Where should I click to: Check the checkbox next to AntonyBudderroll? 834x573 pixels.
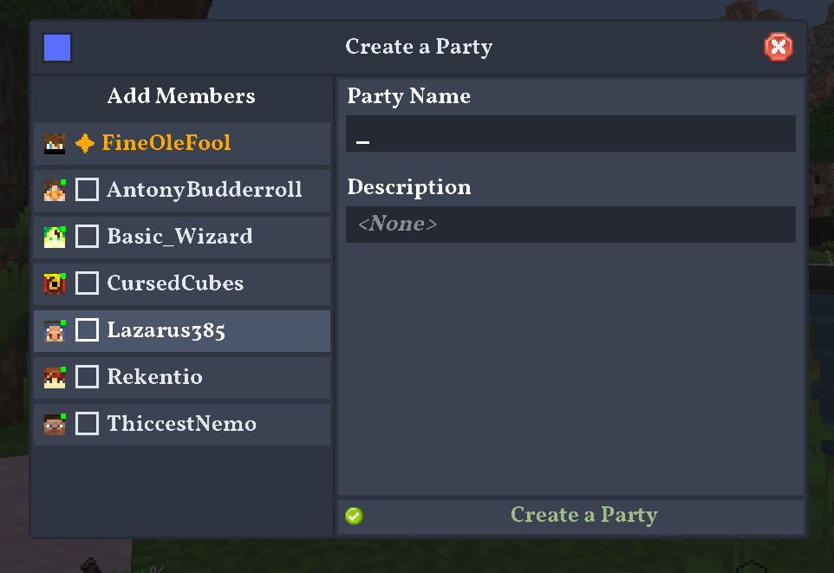(x=87, y=190)
